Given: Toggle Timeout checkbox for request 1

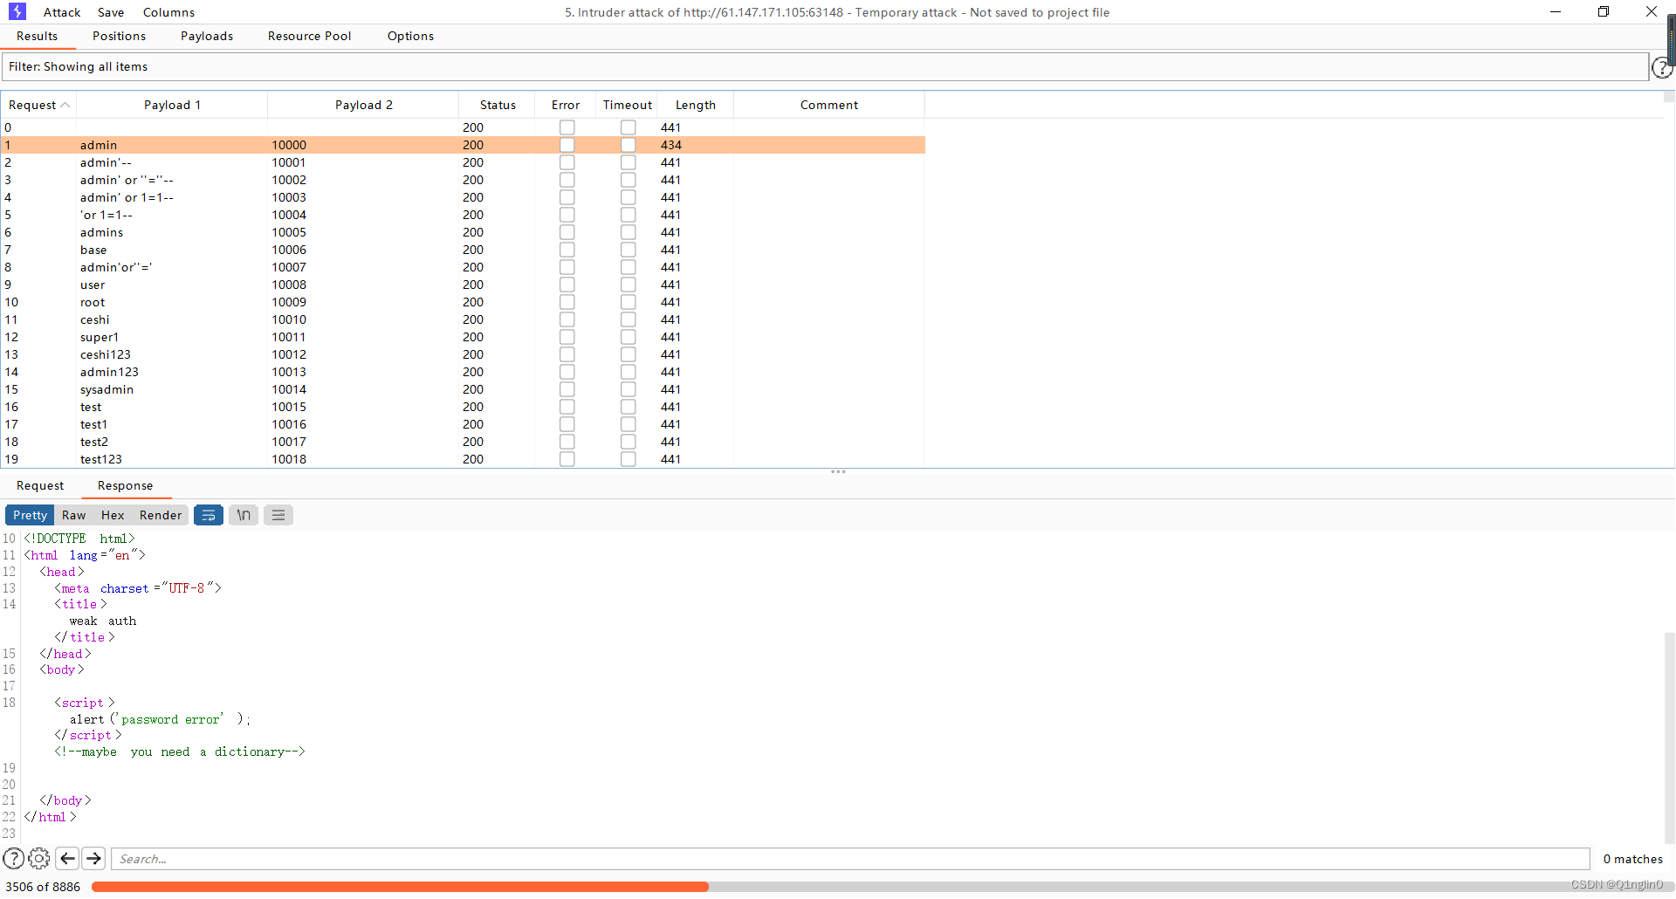Looking at the screenshot, I should pos(628,145).
